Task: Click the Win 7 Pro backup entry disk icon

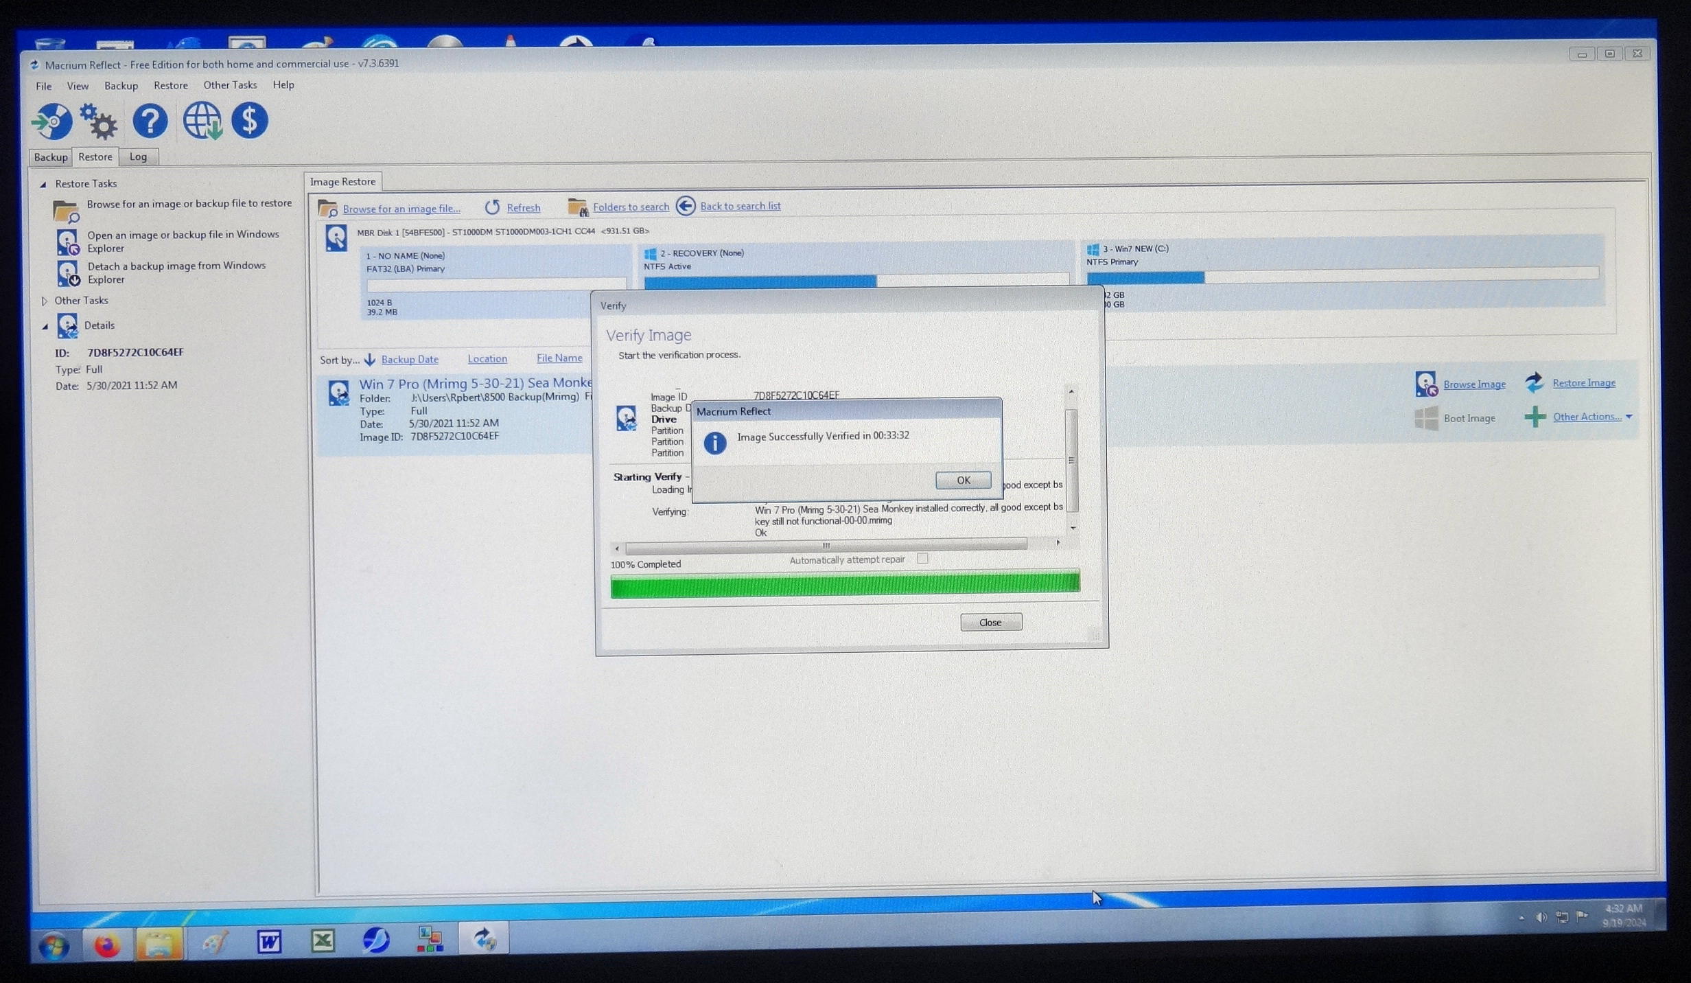Action: pos(339,393)
